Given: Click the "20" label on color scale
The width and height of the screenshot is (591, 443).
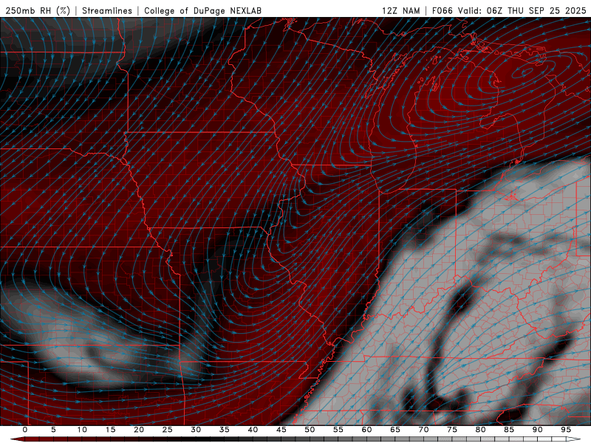Looking at the screenshot, I should tap(139, 430).
